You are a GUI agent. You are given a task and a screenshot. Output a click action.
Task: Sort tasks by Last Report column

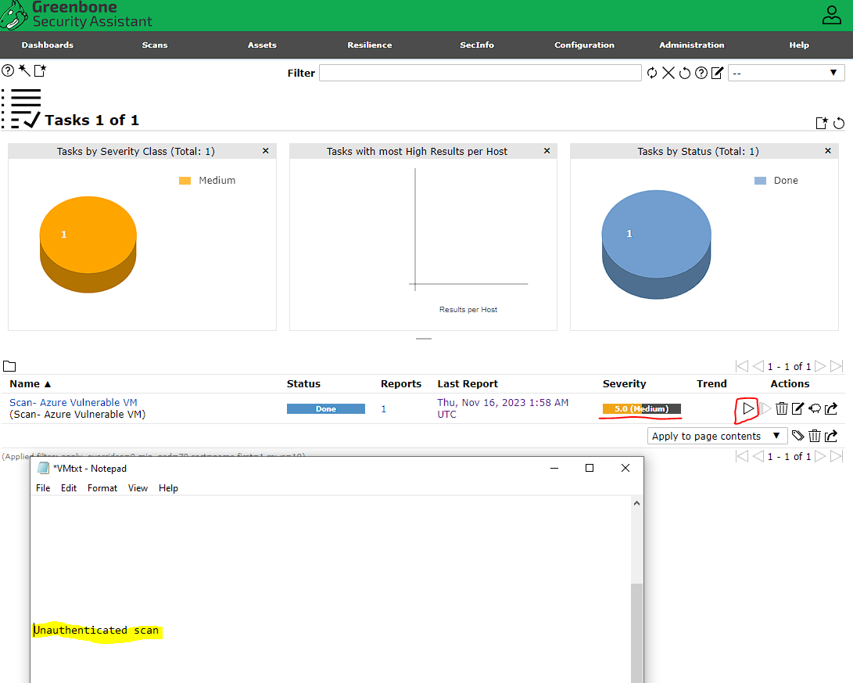tap(468, 383)
